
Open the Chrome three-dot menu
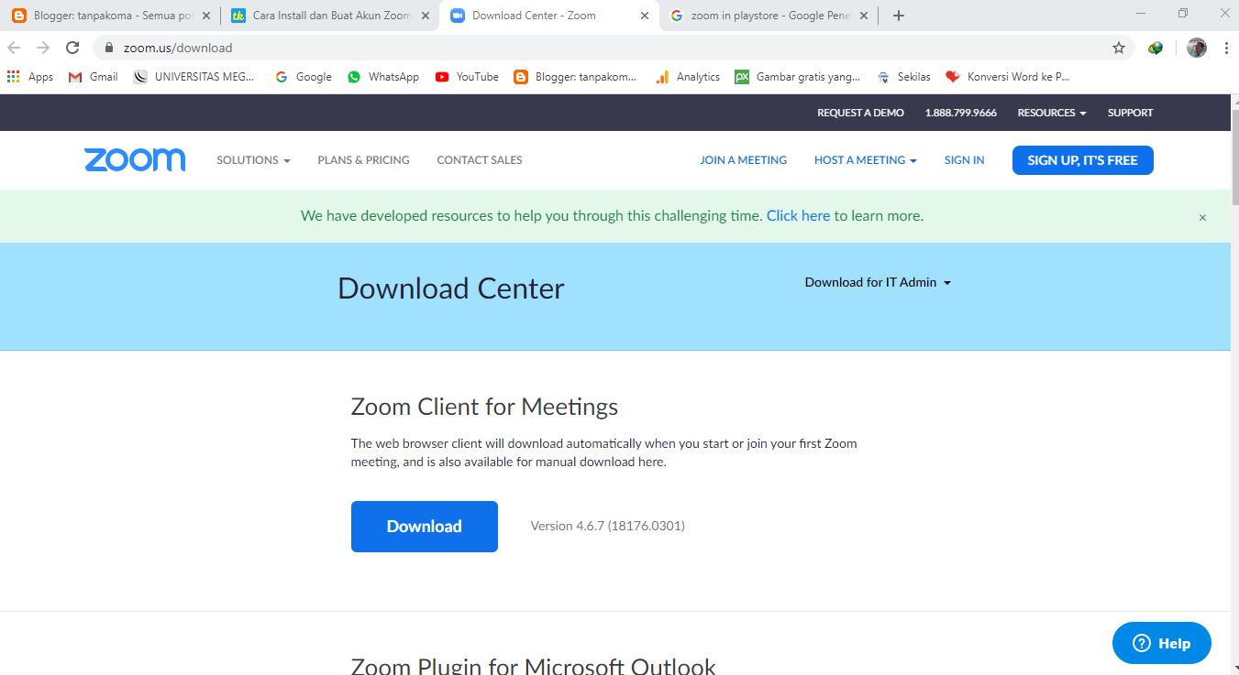pos(1226,48)
